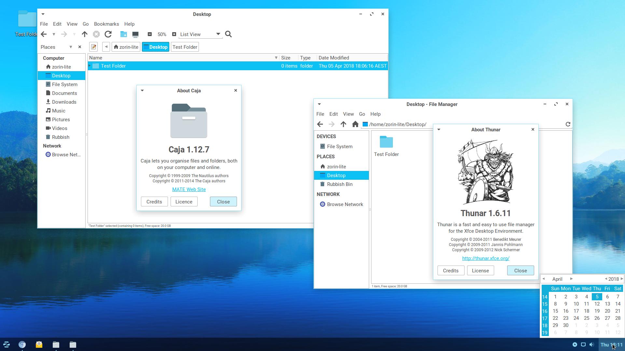Click the Home folder icon in Caja toolbar
The image size is (625, 351).
click(123, 34)
